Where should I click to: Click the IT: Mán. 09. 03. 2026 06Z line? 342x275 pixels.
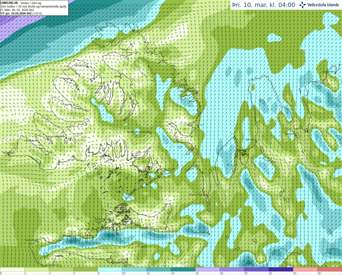(x=17, y=10)
